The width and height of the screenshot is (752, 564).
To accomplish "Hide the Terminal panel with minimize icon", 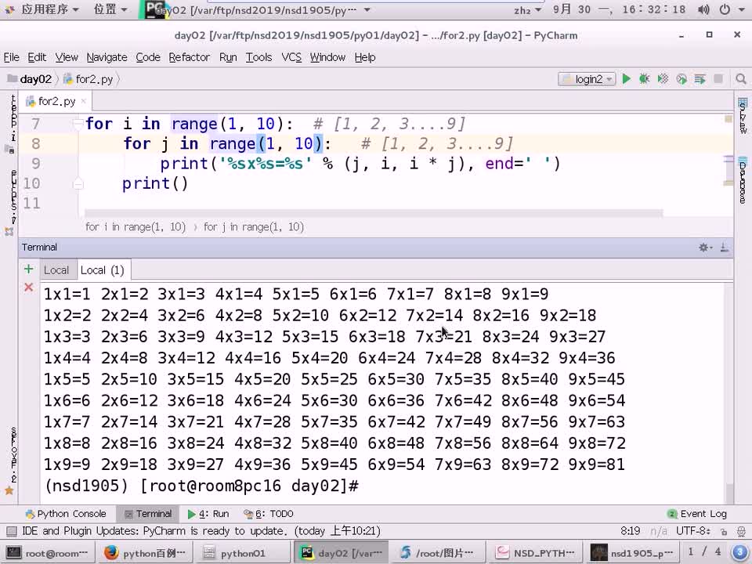I will (x=724, y=248).
